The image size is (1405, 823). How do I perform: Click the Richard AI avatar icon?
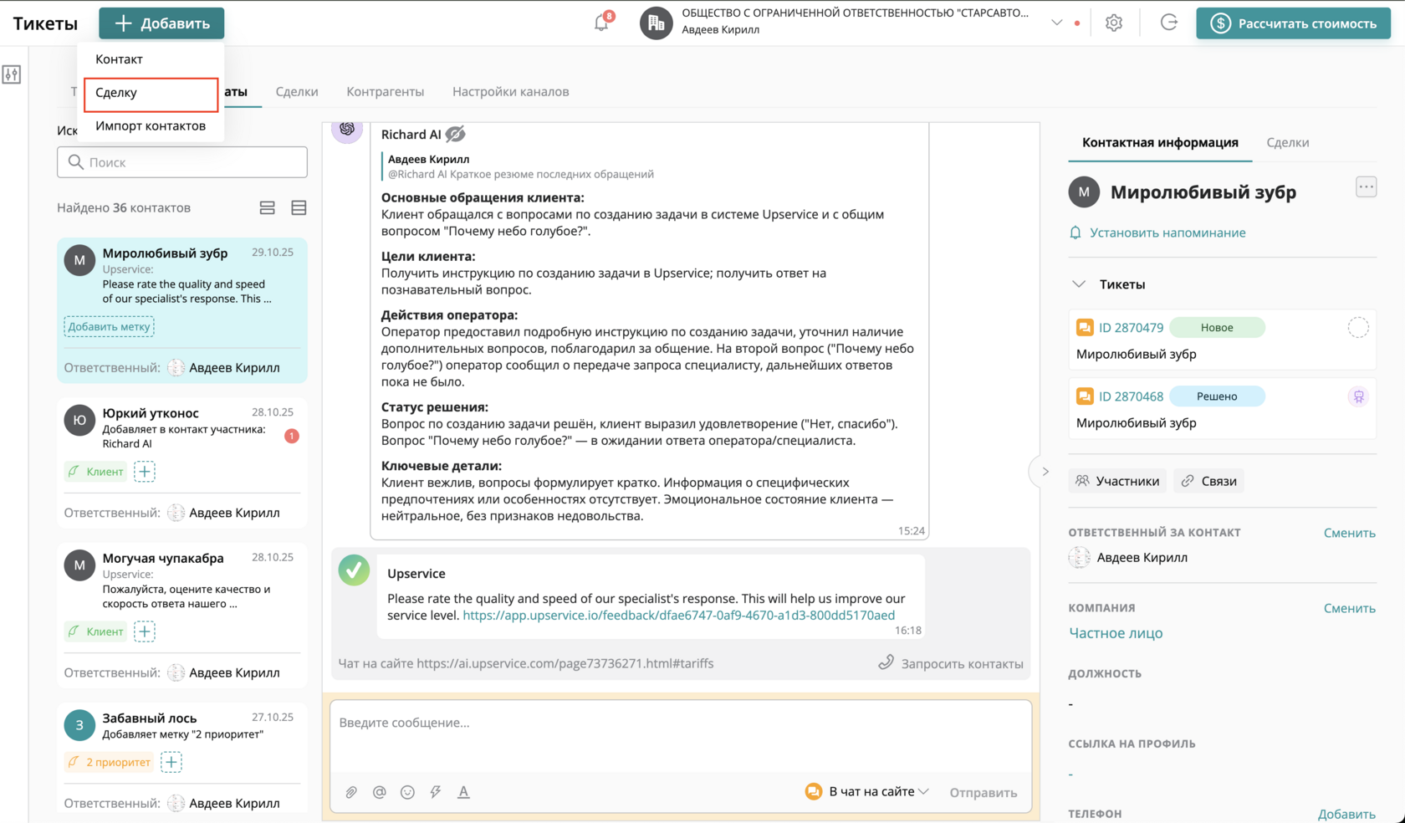pos(347,130)
